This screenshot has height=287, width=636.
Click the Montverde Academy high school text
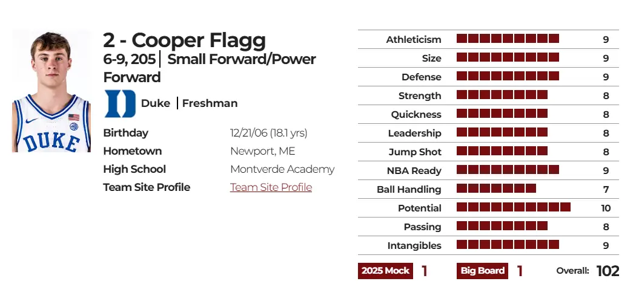click(282, 169)
